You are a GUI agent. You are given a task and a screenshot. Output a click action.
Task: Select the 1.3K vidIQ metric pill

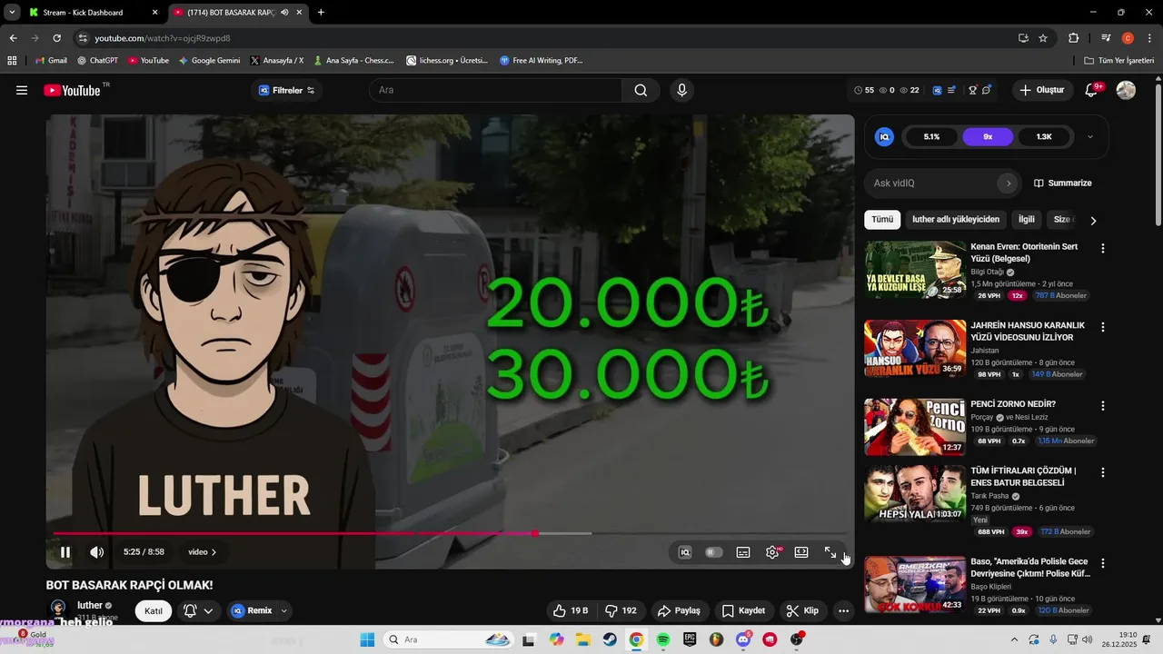(x=1044, y=137)
